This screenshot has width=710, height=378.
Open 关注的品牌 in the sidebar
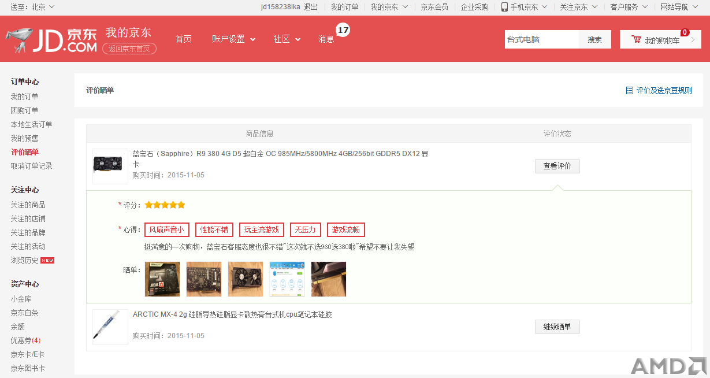[28, 232]
